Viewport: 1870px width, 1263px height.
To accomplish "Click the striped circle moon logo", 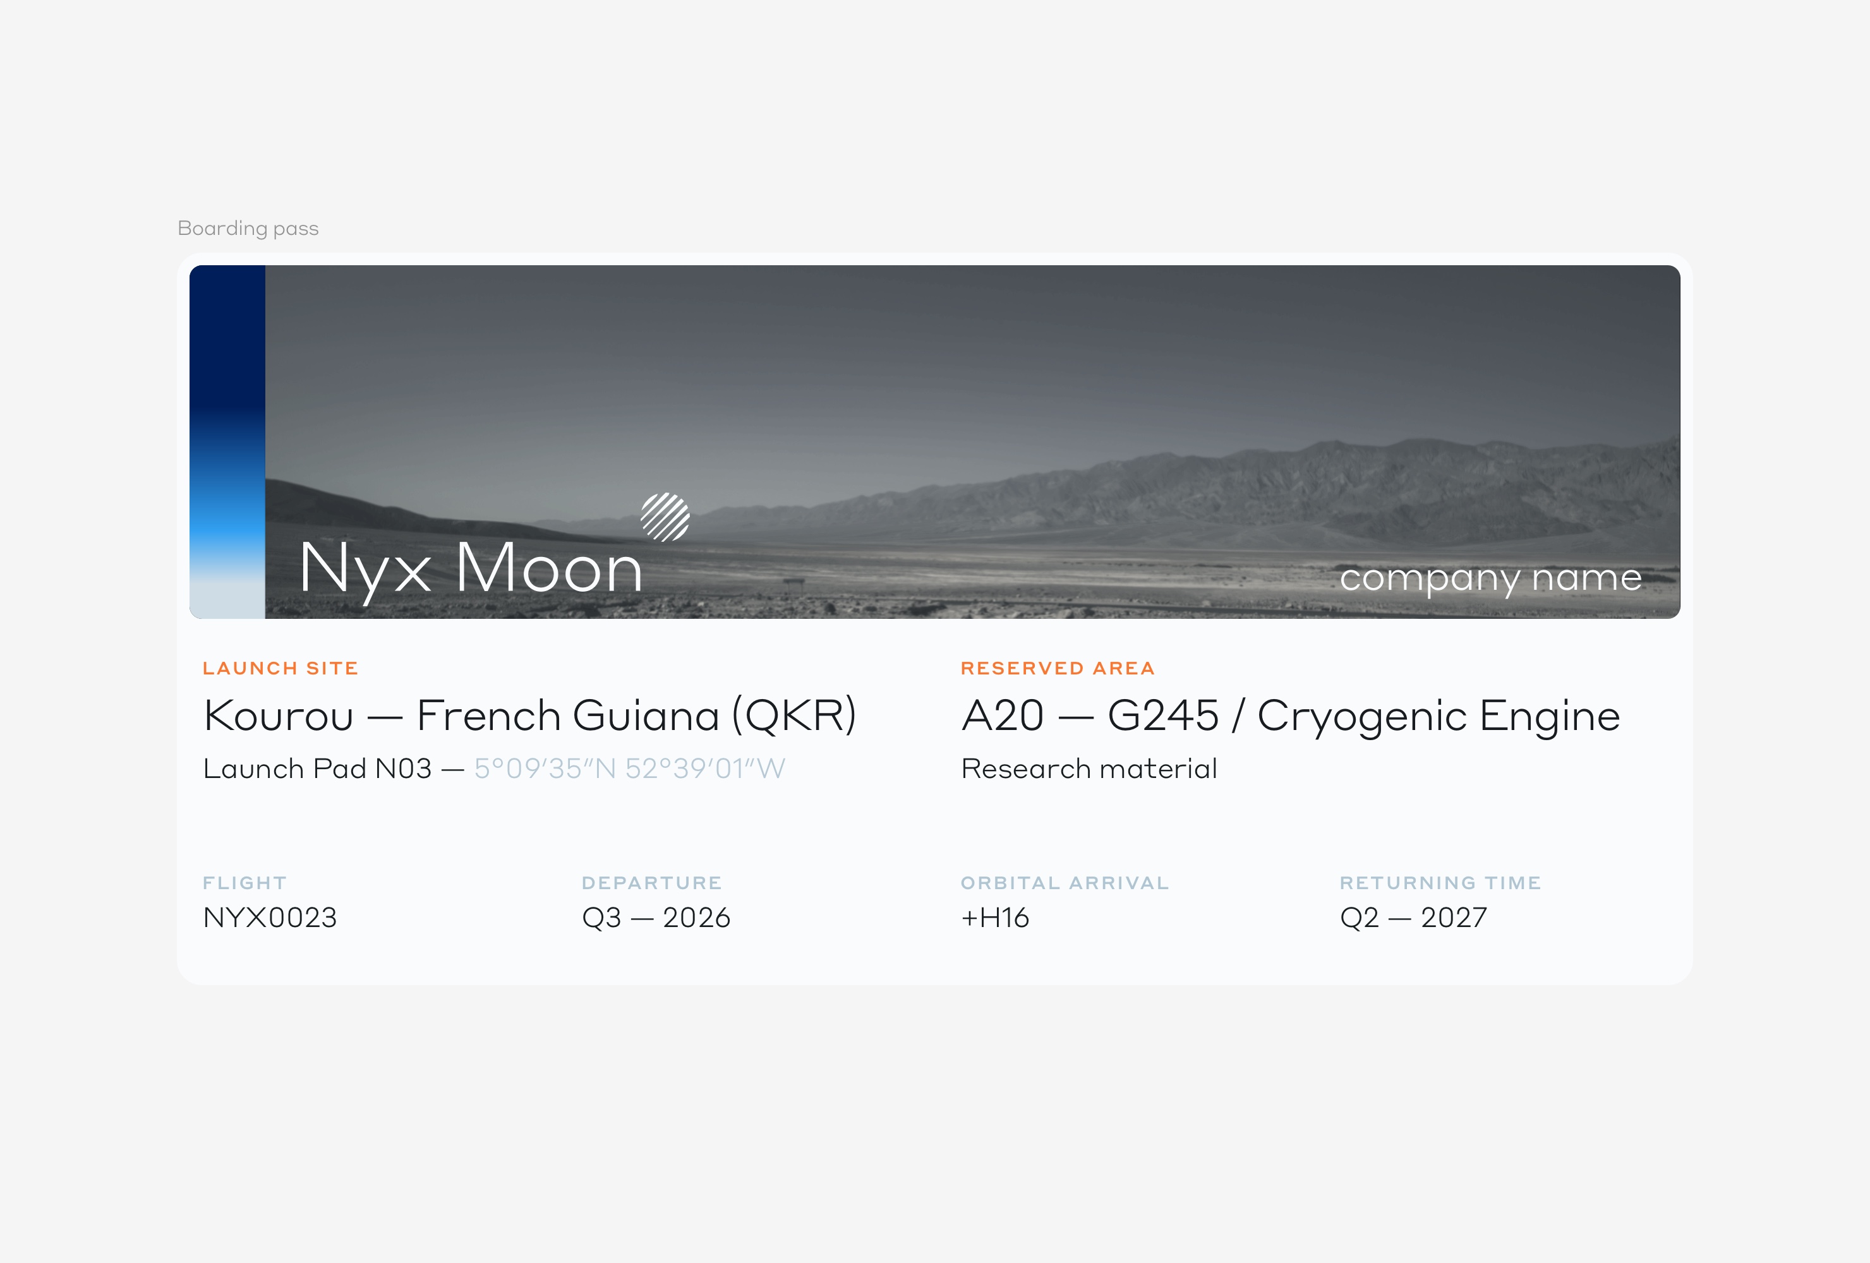I will point(665,517).
